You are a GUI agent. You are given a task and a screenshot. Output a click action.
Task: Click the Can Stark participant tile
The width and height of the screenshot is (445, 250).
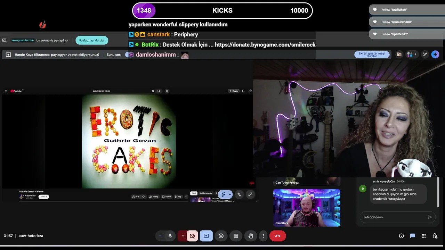pyautogui.click(x=307, y=208)
